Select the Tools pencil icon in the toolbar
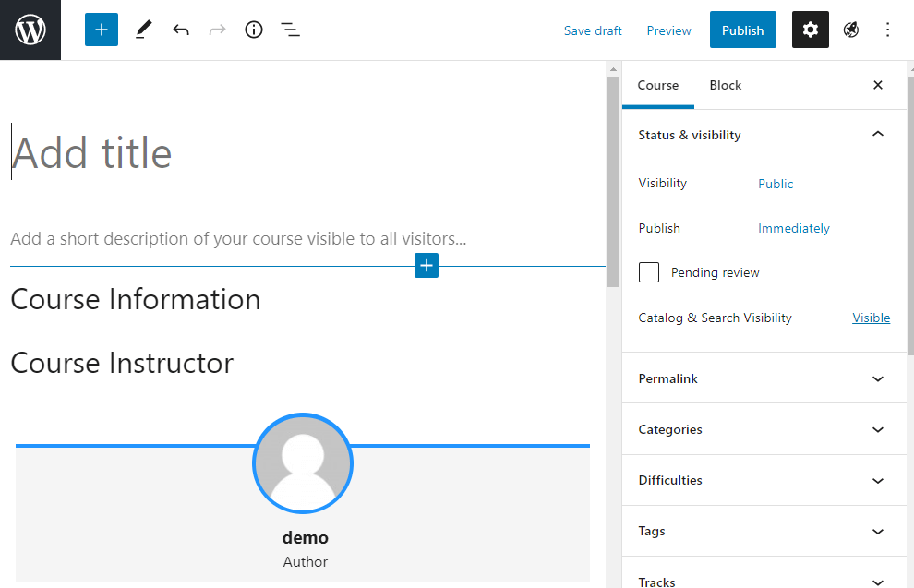Image resolution: width=914 pixels, height=588 pixels. pyautogui.click(x=143, y=30)
